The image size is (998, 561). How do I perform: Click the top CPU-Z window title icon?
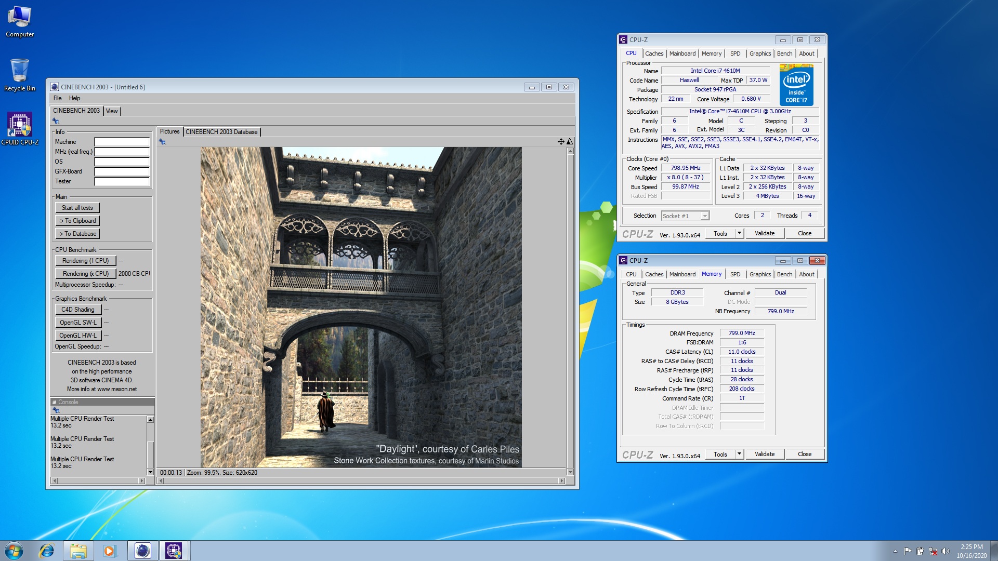[x=623, y=39]
